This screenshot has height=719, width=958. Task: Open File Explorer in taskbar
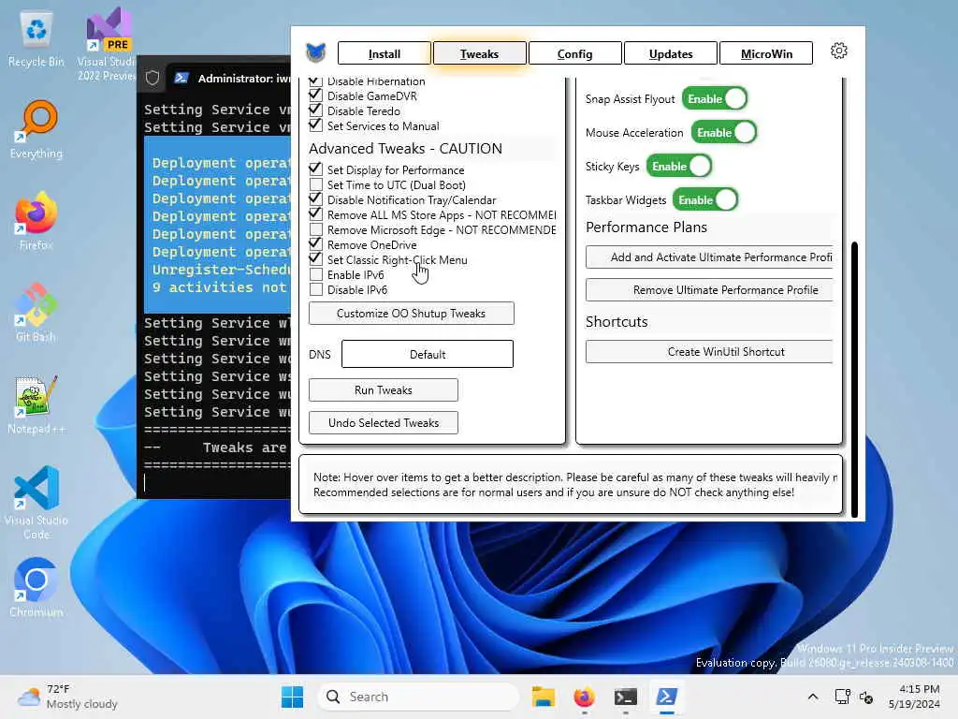[543, 697]
